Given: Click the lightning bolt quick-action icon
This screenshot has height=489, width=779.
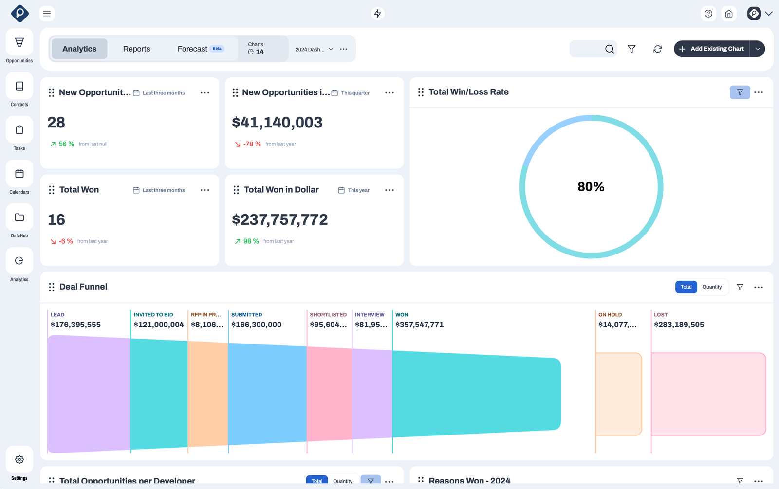Looking at the screenshot, I should point(378,14).
